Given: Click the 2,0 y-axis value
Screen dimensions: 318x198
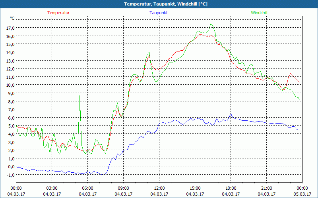Looking at the screenshot, I should click(11, 150).
